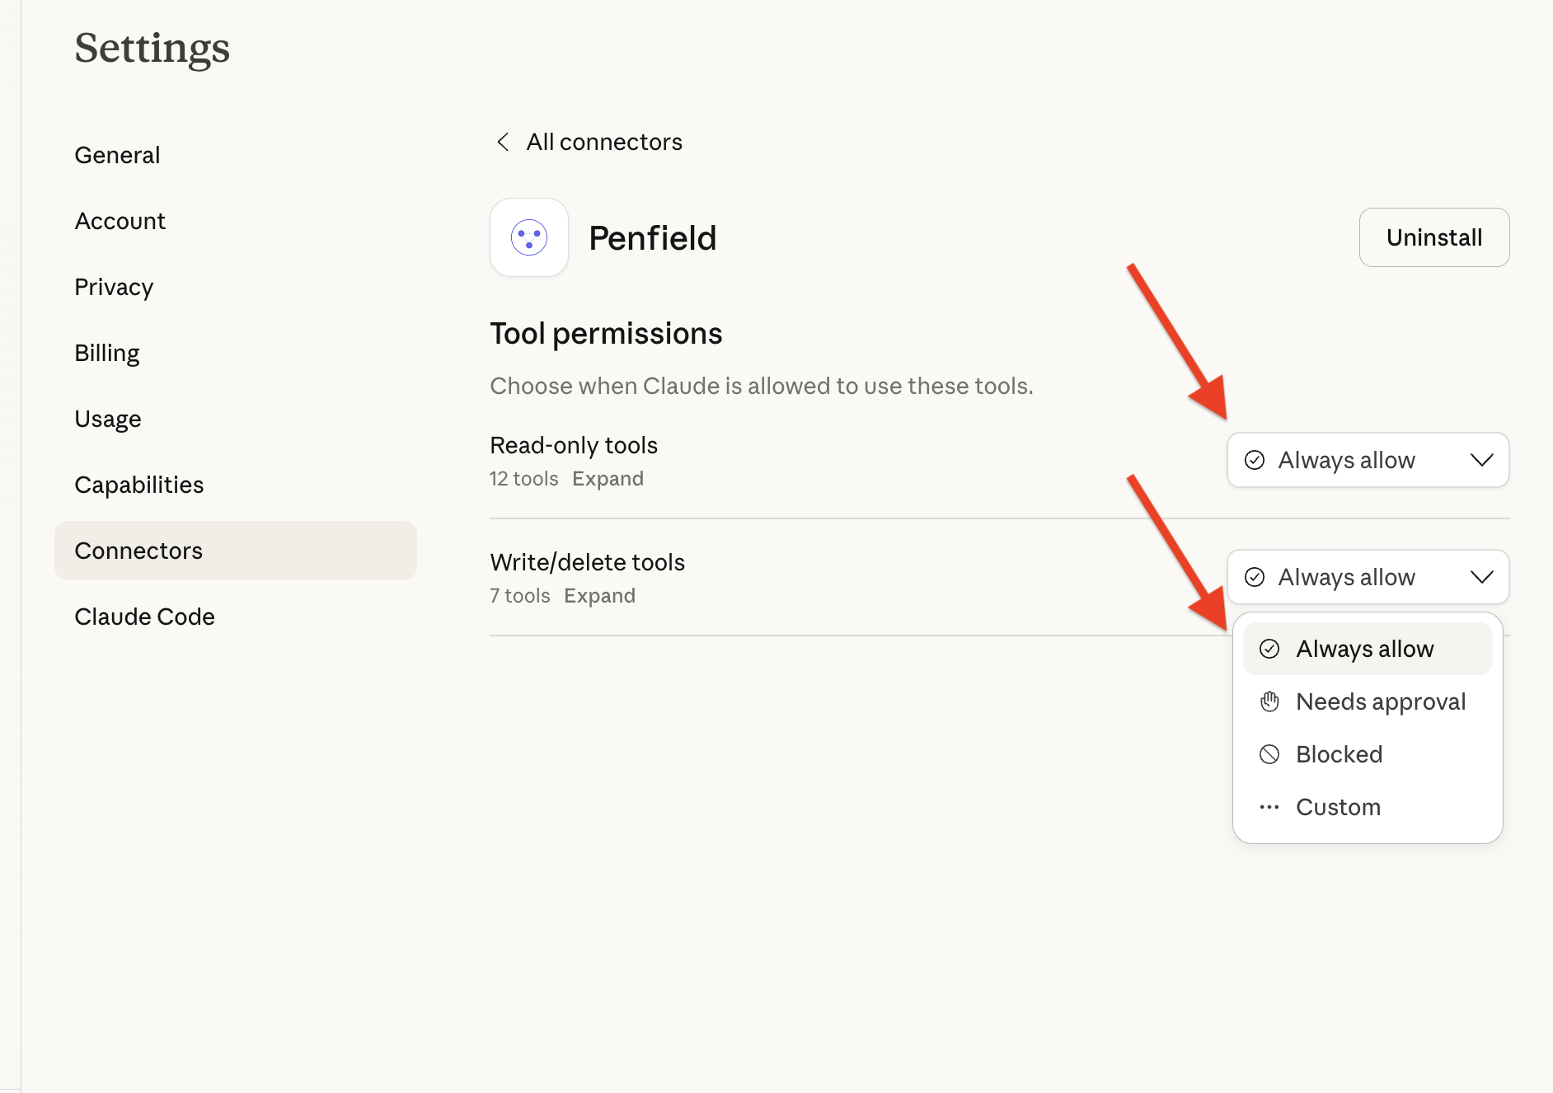Viewport: 1553px width, 1093px height.
Task: Click the Tool permissions heading
Action: click(606, 334)
